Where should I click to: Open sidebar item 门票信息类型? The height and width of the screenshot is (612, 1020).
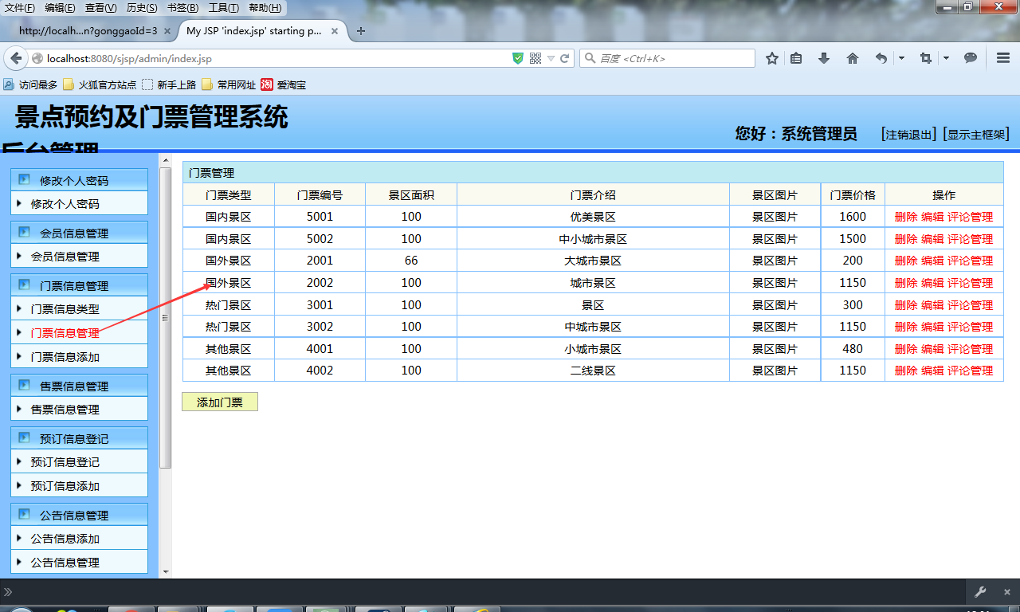(65, 309)
